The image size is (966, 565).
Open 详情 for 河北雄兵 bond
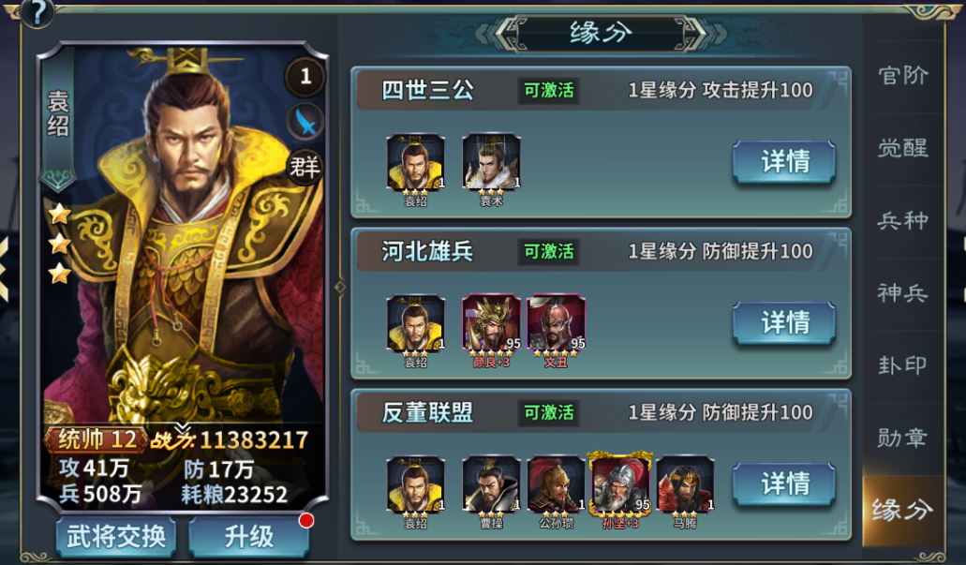(784, 323)
